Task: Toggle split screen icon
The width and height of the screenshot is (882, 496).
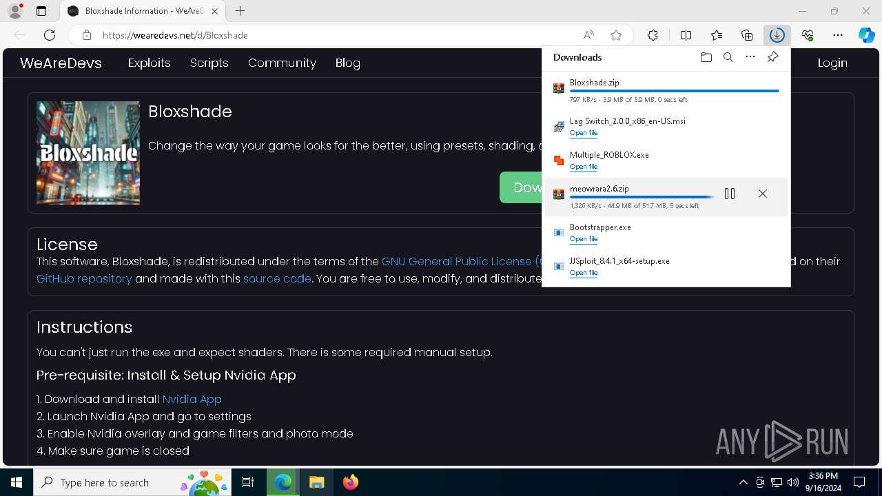Action: tap(686, 35)
